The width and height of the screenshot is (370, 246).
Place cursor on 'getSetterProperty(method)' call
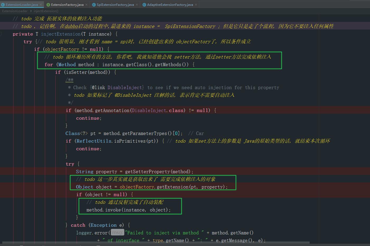pyautogui.click(x=158, y=172)
